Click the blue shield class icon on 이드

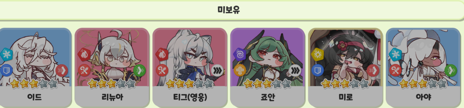click(x=6, y=71)
